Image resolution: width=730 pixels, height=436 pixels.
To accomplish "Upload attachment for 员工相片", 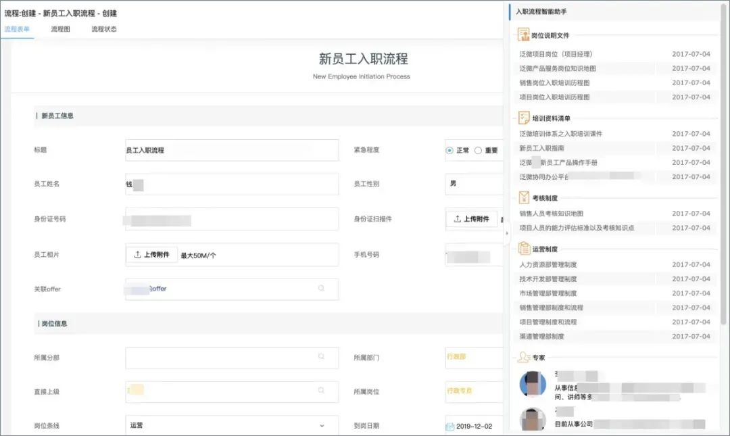I will coord(152,255).
